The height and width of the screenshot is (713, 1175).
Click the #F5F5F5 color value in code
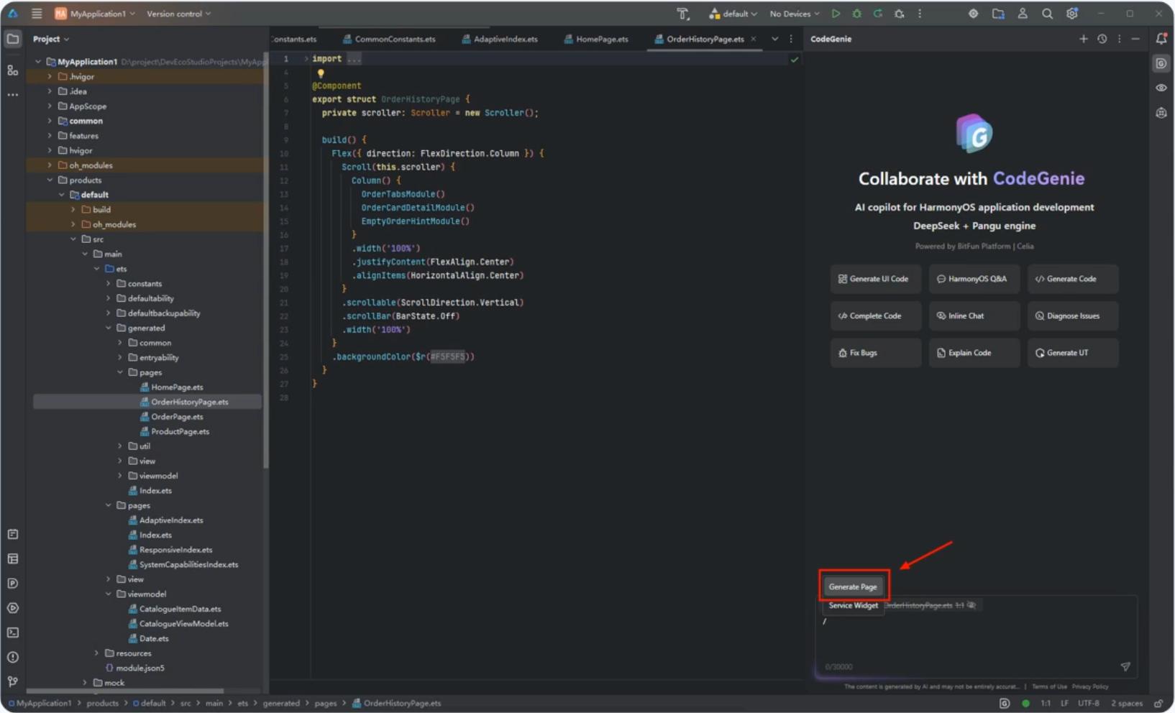[447, 356]
